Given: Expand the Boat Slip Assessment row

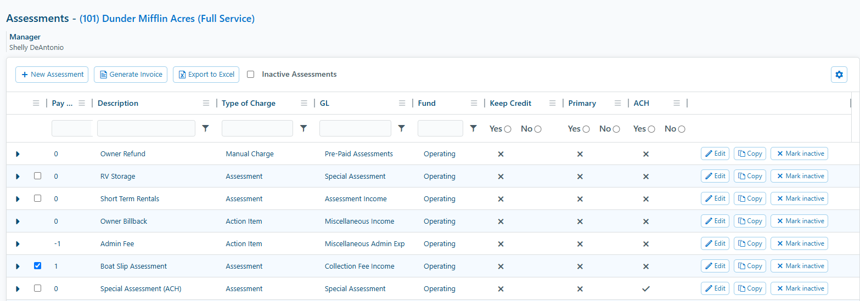Looking at the screenshot, I should (18, 266).
